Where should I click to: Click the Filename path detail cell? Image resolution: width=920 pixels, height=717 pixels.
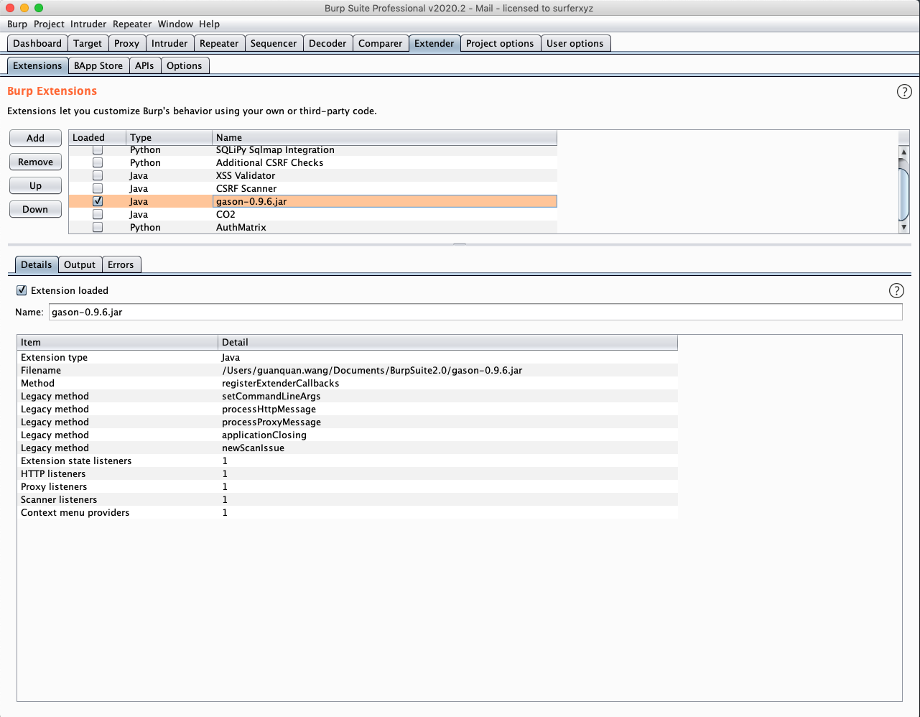click(x=448, y=371)
